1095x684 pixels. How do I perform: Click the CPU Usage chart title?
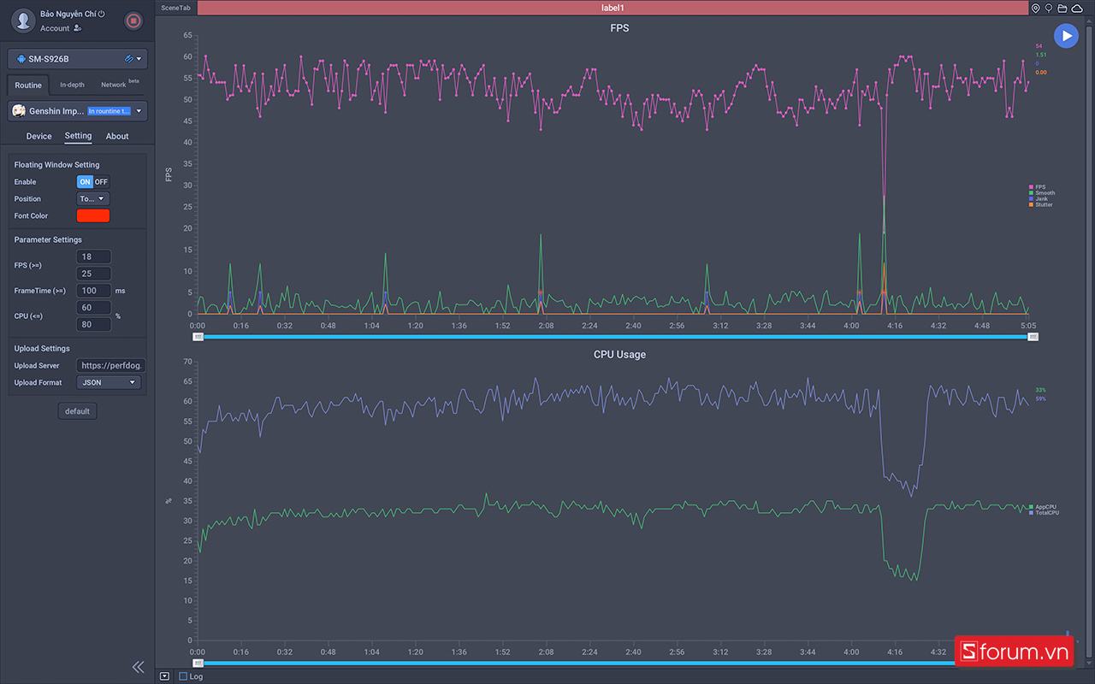click(x=619, y=354)
